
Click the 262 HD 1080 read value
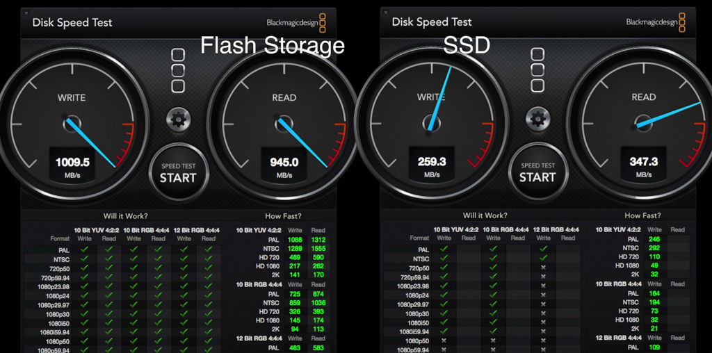[318, 266]
